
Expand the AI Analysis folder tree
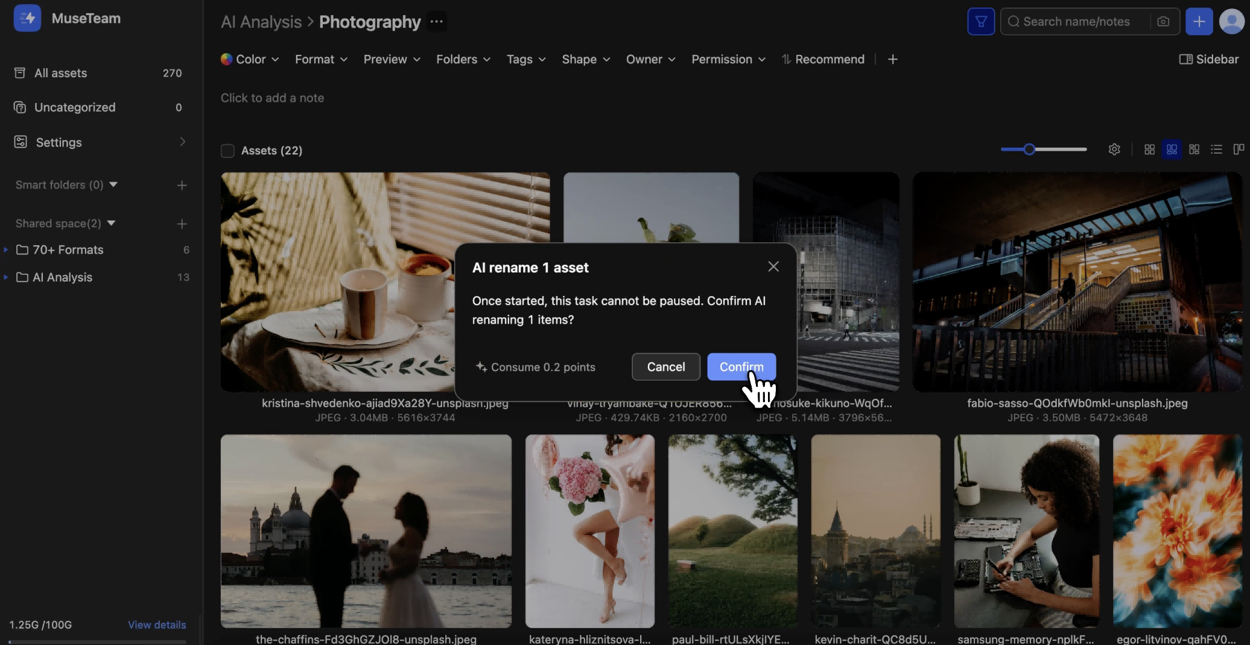pos(6,277)
